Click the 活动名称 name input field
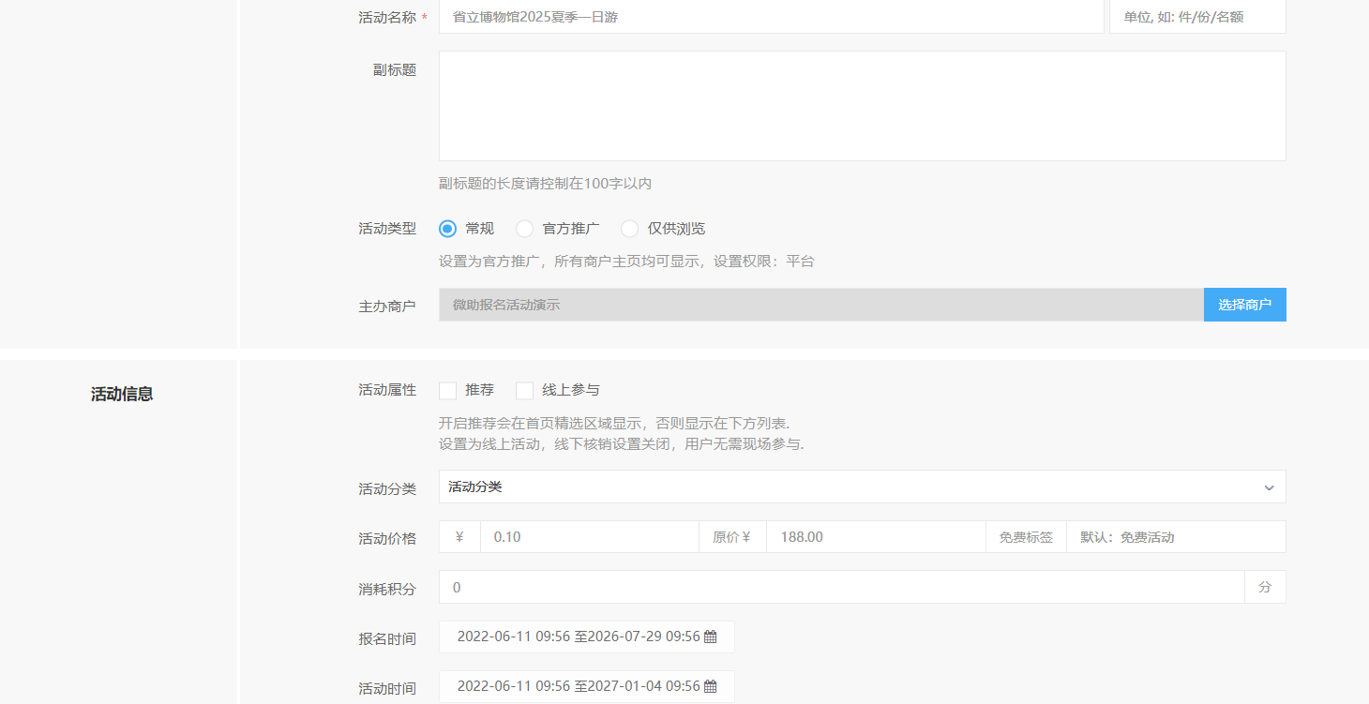This screenshot has height=704, width=1369. coord(769,16)
